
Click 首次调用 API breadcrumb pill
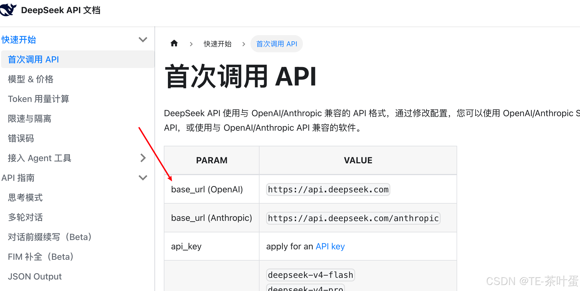coord(277,44)
